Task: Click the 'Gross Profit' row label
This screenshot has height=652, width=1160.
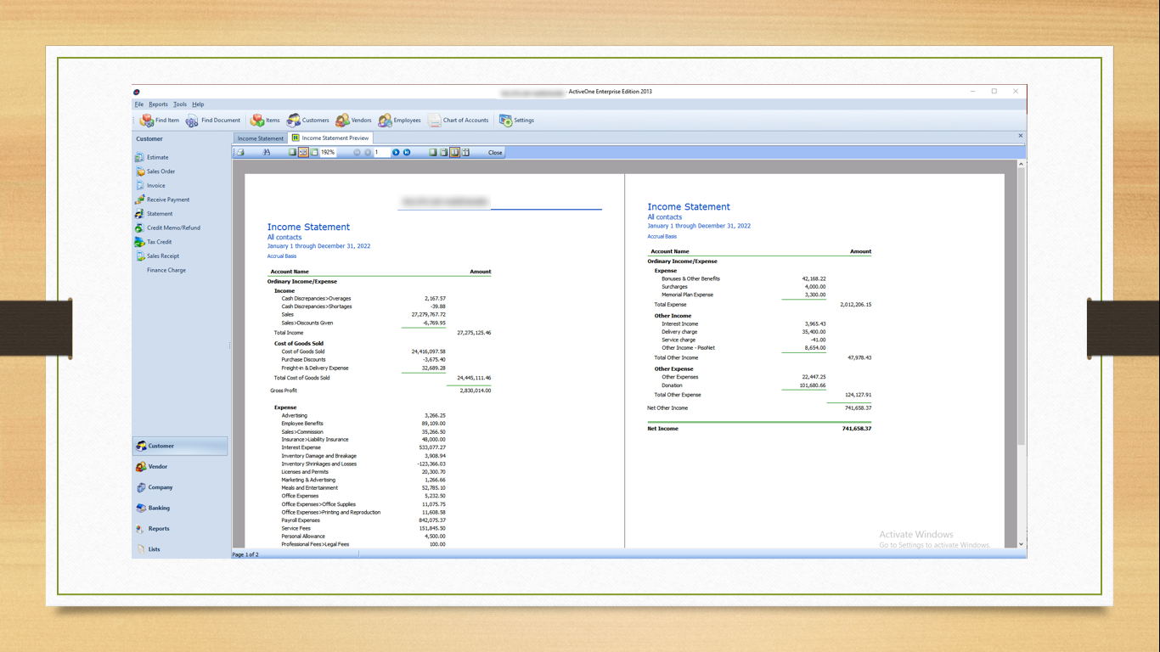Action: [284, 391]
